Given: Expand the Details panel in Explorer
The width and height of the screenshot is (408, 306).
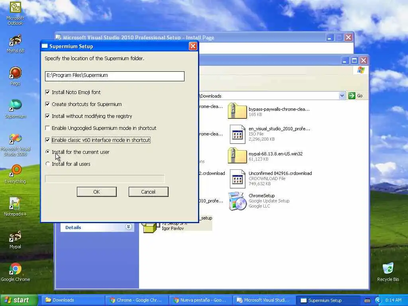Looking at the screenshot, I should pos(128,226).
